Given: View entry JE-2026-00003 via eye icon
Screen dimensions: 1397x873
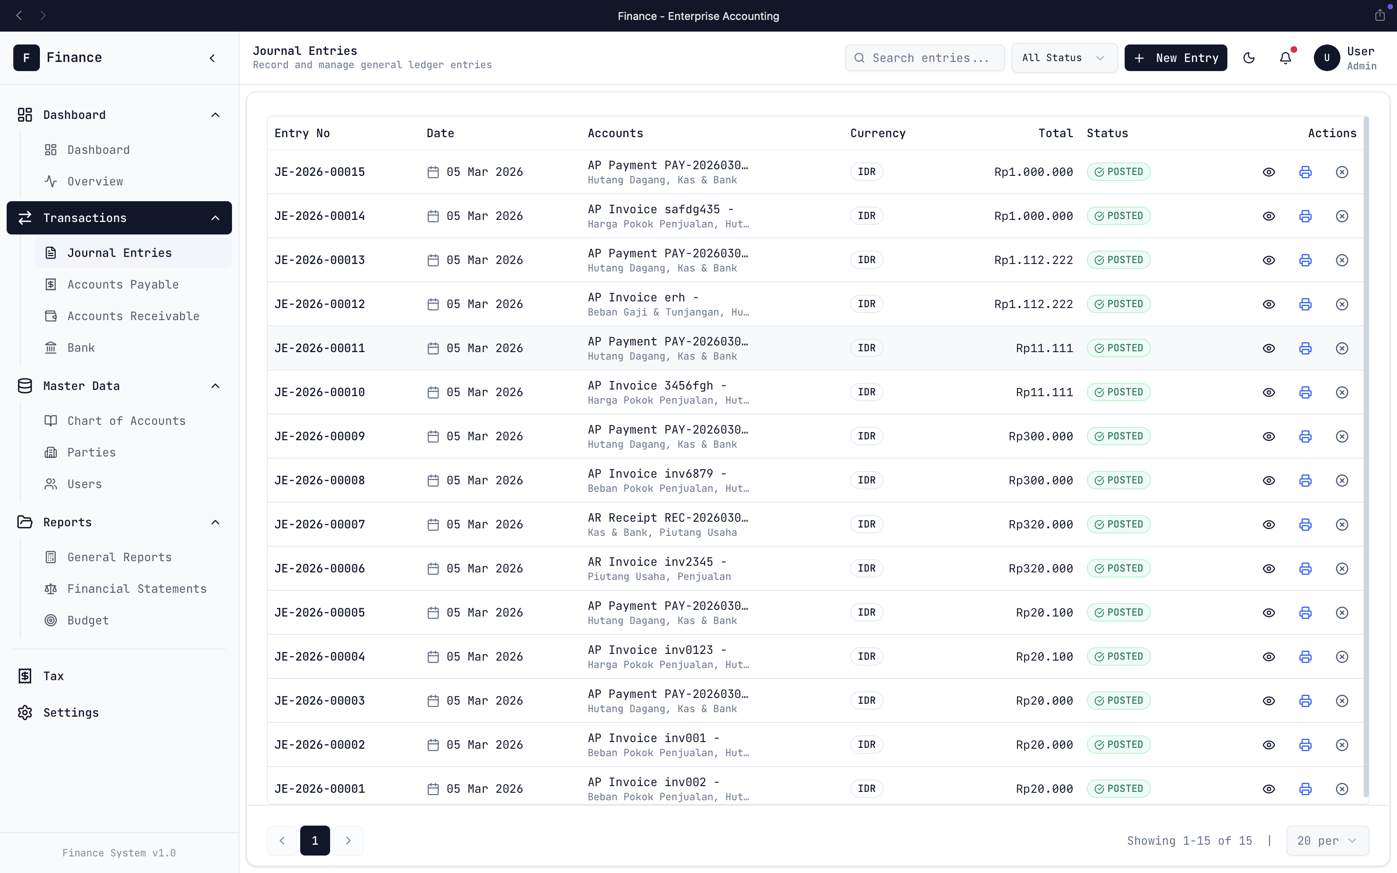Looking at the screenshot, I should 1268,701.
